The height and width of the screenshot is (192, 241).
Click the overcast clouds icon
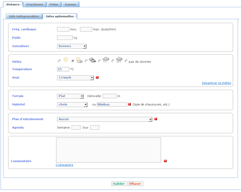click(92, 60)
